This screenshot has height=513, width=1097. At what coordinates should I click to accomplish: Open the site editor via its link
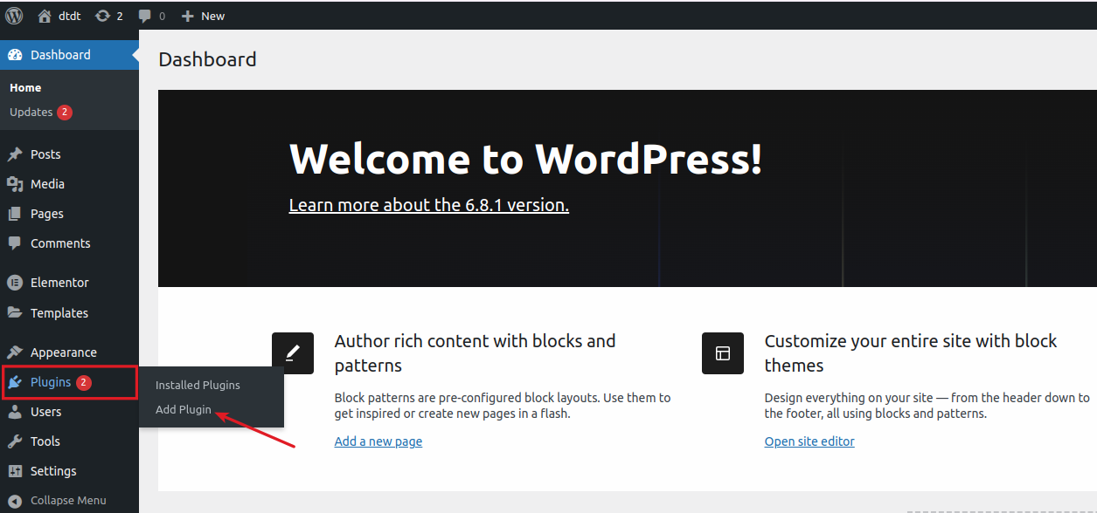(809, 441)
